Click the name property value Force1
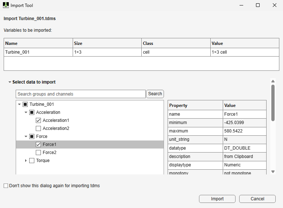The image size is (283, 208). coord(245,114)
